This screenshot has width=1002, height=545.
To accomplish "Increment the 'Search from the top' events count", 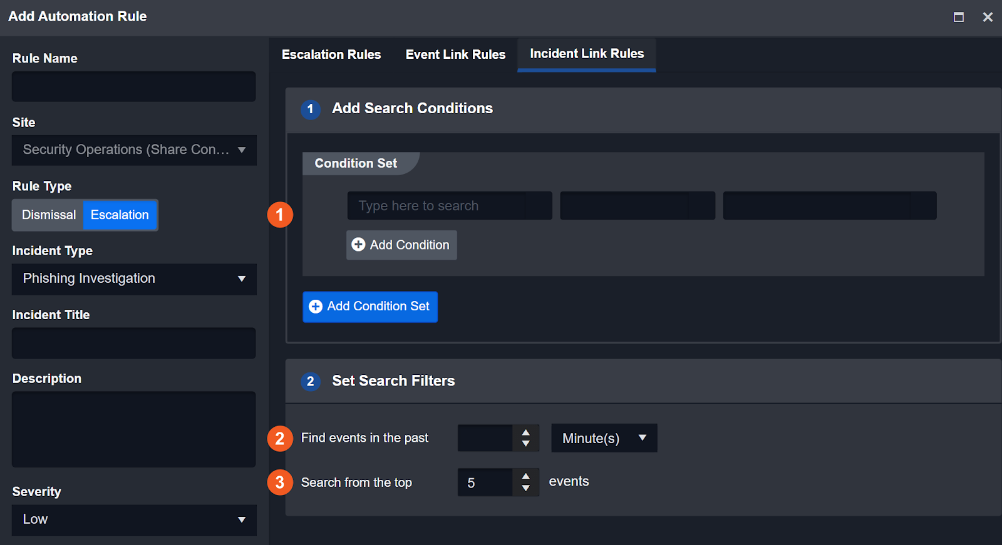I will click(525, 477).
